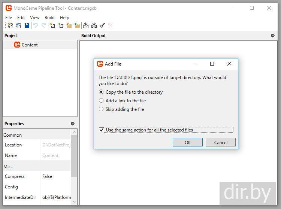Click the Compress property label
This screenshot has height=209, width=281.
[x=15, y=176]
